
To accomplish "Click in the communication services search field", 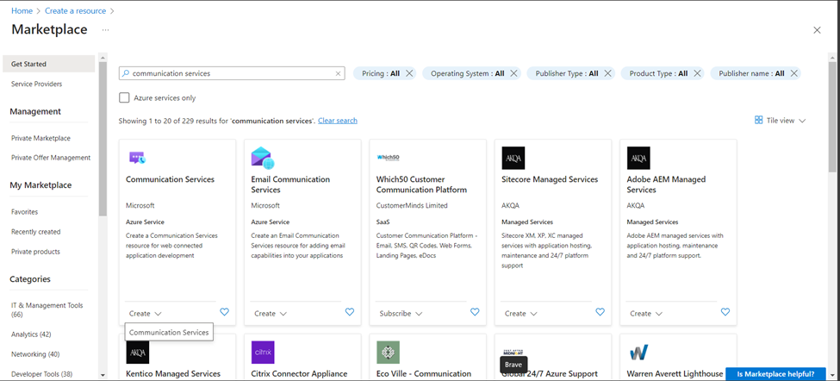I will coord(232,73).
